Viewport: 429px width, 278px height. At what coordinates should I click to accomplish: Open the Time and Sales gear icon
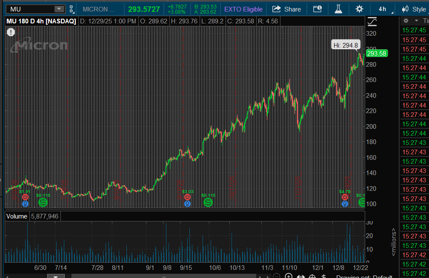click(x=406, y=21)
